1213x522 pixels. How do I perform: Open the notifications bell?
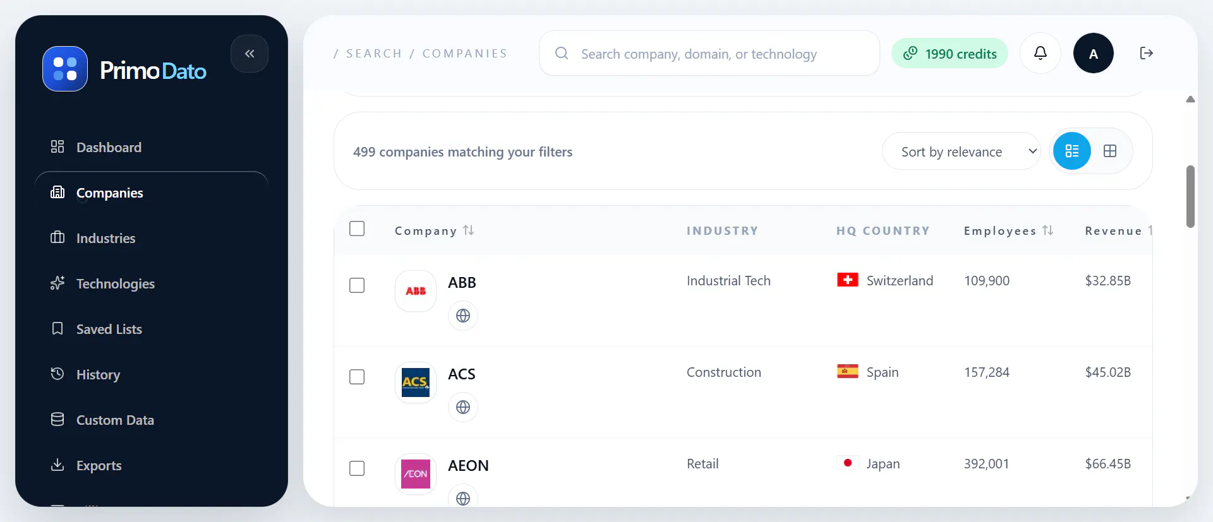[1040, 53]
